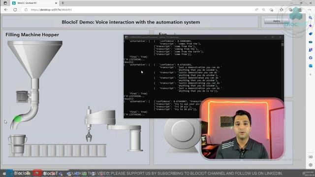
Task: Click the system clock in taskbar
Action: [x=309, y=174]
